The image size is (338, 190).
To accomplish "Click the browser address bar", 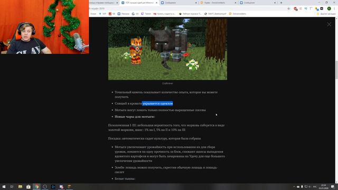I will [x=187, y=8].
